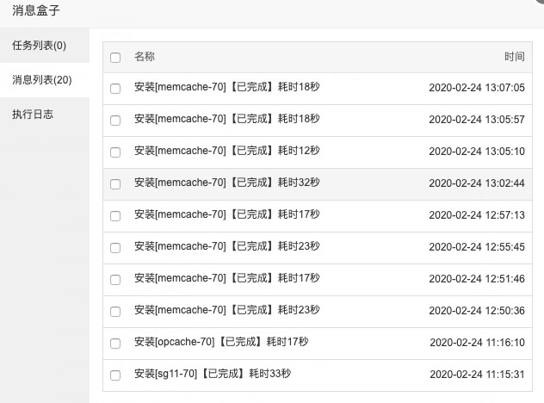Switch to 消息列表(20) tab
Viewport: 544px width, 403px height.
click(41, 80)
